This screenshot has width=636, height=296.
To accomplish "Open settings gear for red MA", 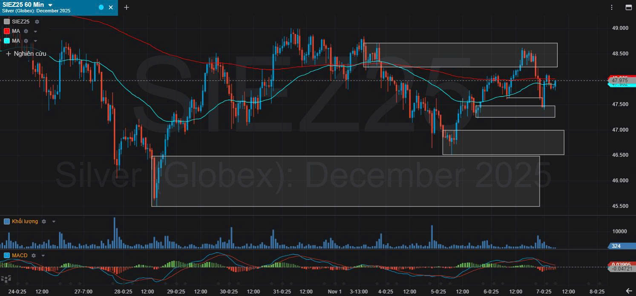I will tap(26, 31).
